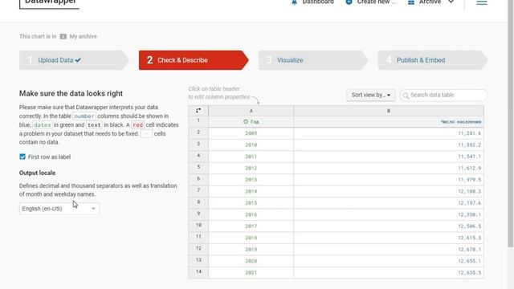The height and width of the screenshot is (289, 514).
Task: Select row number 7 header
Action: (x=198, y=190)
